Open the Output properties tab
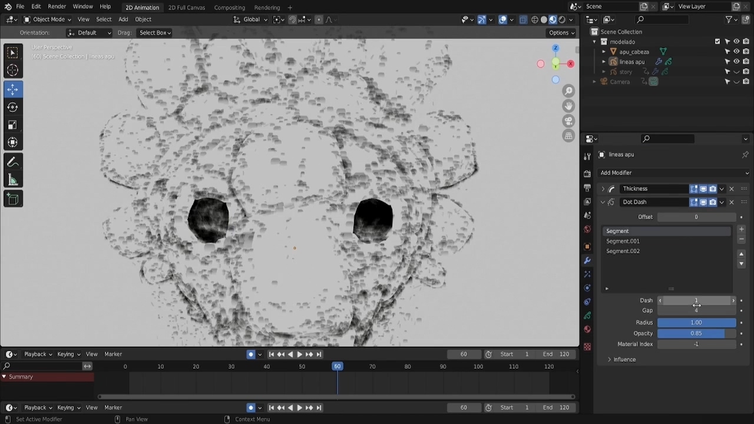Screen dimensions: 754x424 point(587,188)
